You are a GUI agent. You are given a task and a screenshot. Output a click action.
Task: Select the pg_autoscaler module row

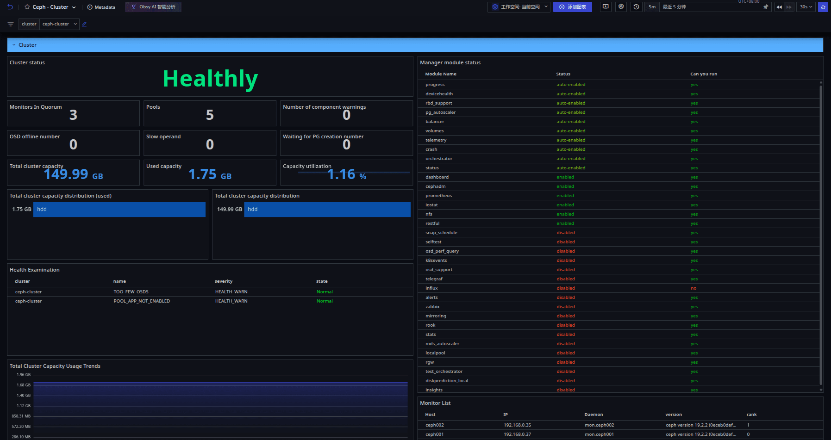tap(619, 112)
